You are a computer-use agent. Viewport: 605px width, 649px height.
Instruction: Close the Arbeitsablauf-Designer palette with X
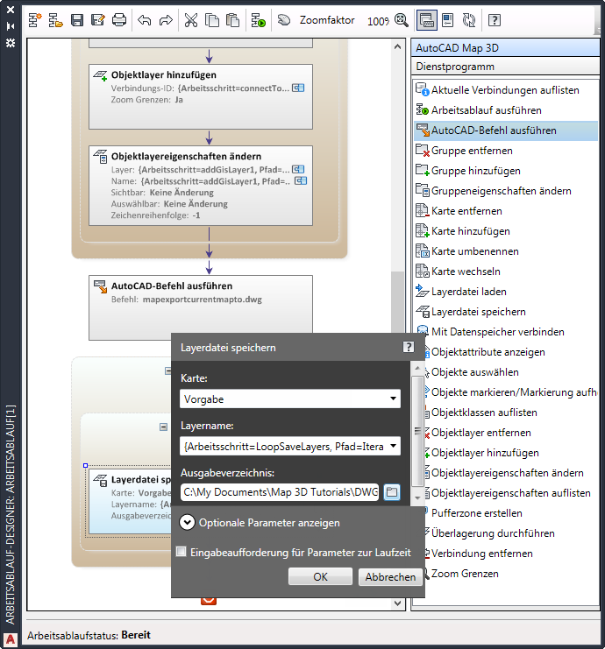pos(11,10)
